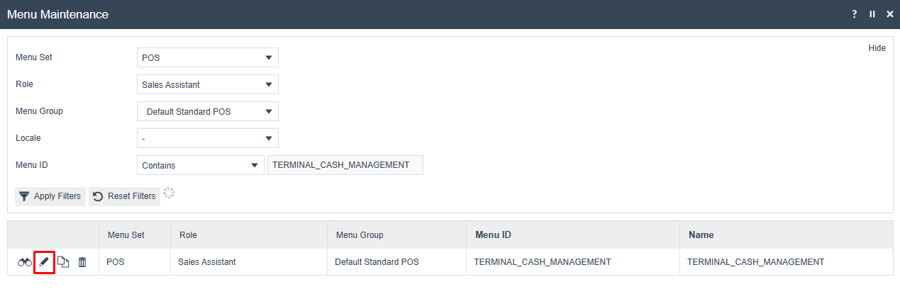Sort by Role column header
The image size is (900, 294).
tap(249, 234)
